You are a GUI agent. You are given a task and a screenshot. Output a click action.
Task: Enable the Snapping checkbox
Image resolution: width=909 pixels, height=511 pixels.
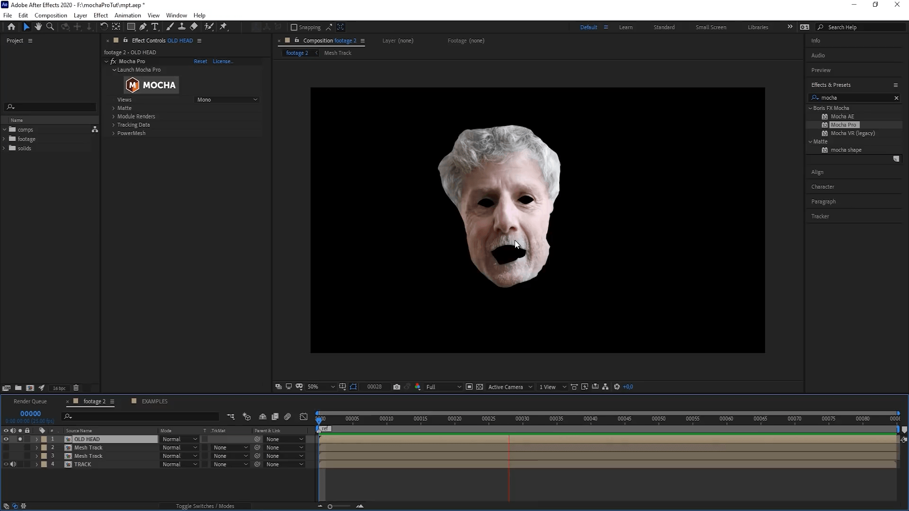pyautogui.click(x=294, y=27)
